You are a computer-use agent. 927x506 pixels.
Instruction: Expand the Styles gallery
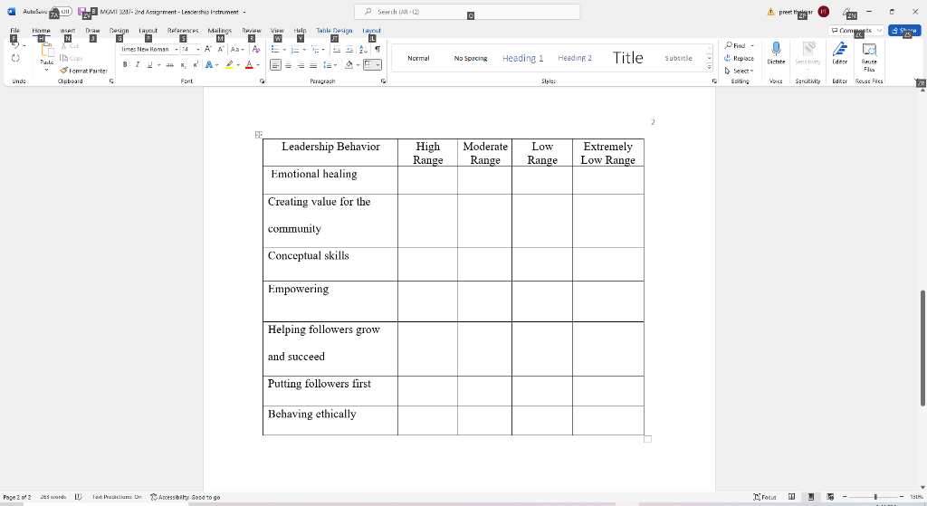[709, 67]
